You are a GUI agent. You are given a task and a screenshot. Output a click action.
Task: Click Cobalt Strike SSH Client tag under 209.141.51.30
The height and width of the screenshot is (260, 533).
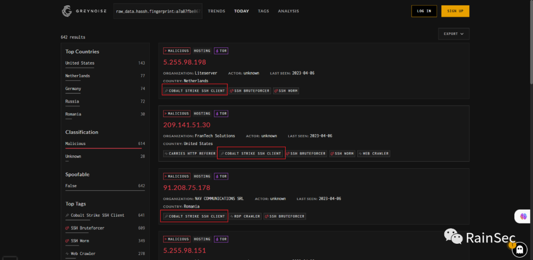click(x=251, y=153)
